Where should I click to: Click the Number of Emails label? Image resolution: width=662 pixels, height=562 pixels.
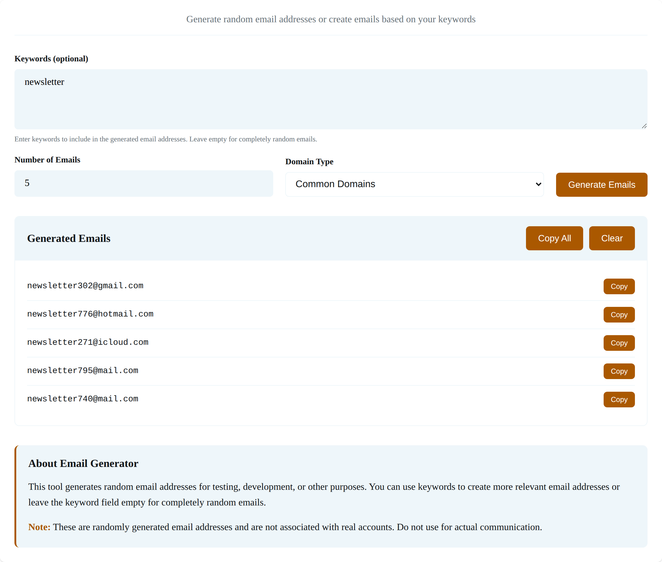pyautogui.click(x=48, y=160)
